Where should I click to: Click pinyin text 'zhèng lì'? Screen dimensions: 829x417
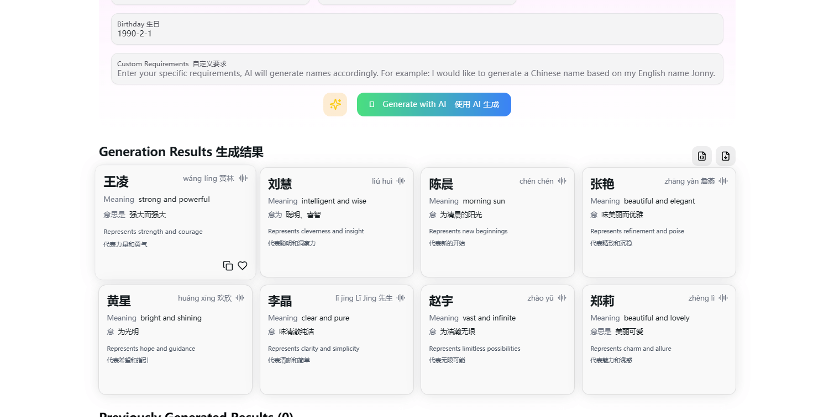point(701,298)
